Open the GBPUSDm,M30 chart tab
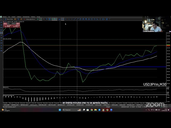Screen dimensions: 171x128 24,105
